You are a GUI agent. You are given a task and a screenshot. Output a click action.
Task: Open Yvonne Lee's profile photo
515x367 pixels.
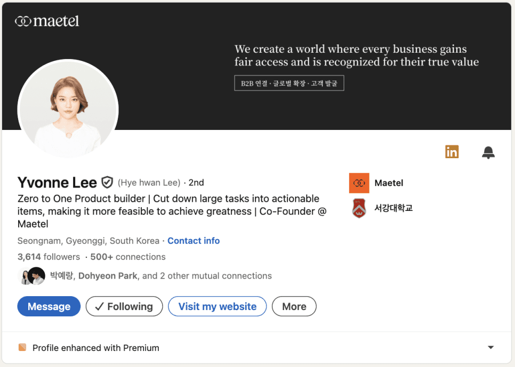(68, 109)
